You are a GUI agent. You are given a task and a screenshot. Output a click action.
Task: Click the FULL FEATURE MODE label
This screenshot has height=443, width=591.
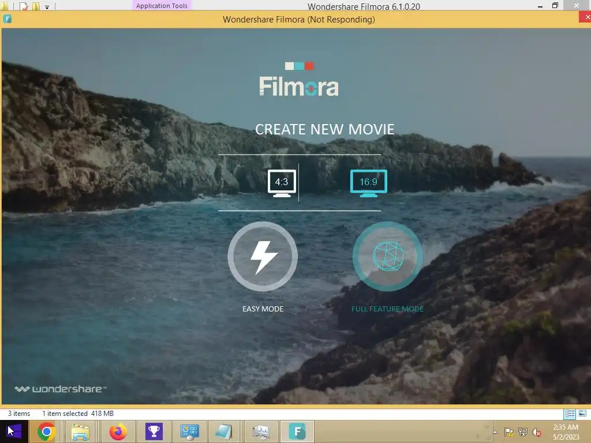(x=387, y=309)
